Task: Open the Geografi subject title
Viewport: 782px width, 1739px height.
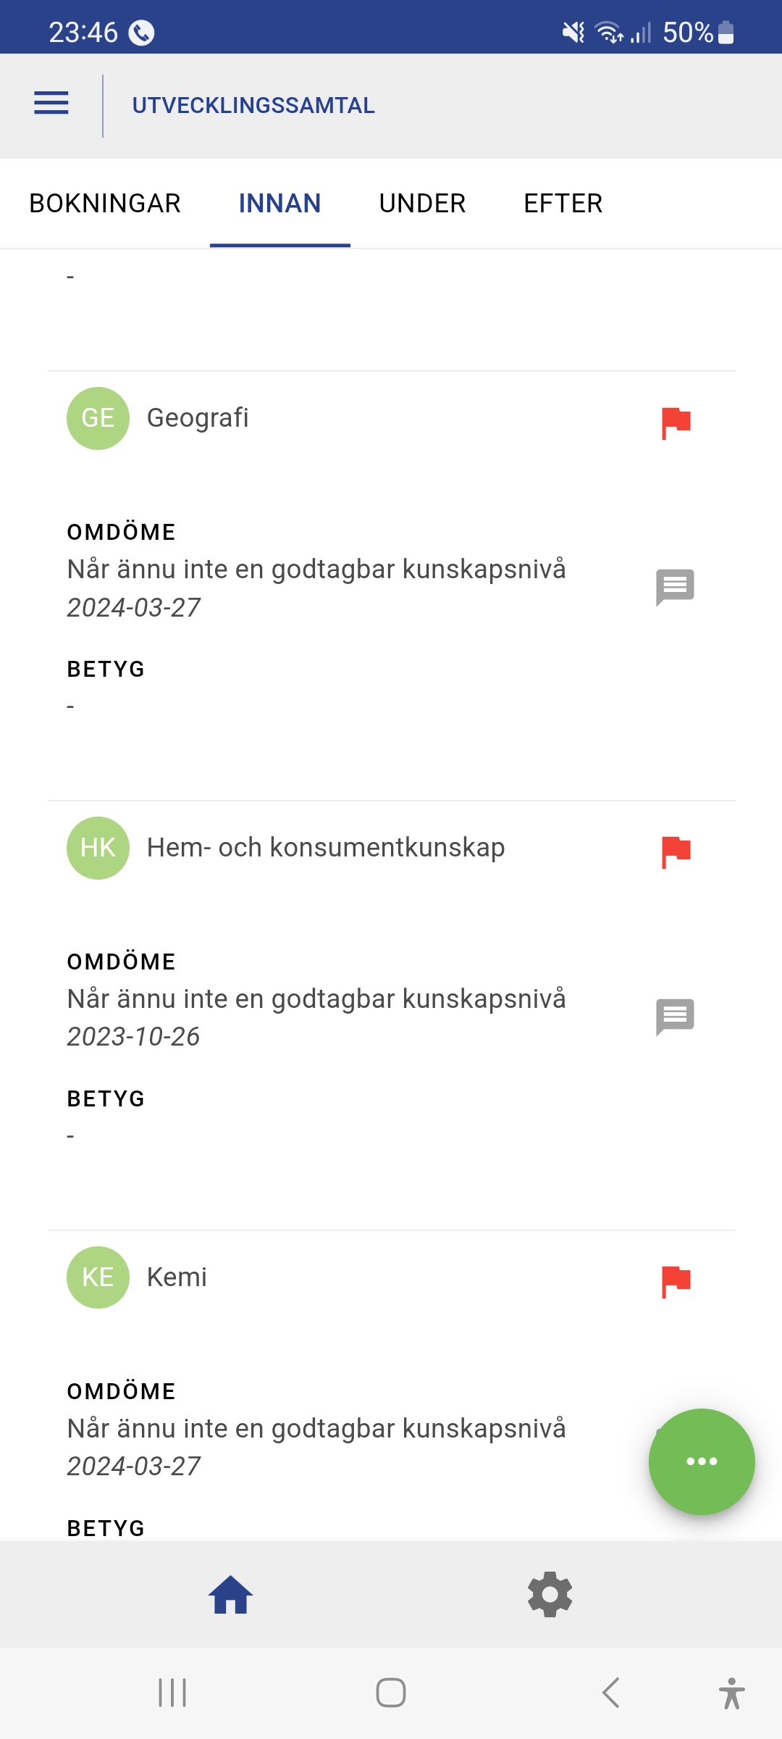Action: pos(198,418)
